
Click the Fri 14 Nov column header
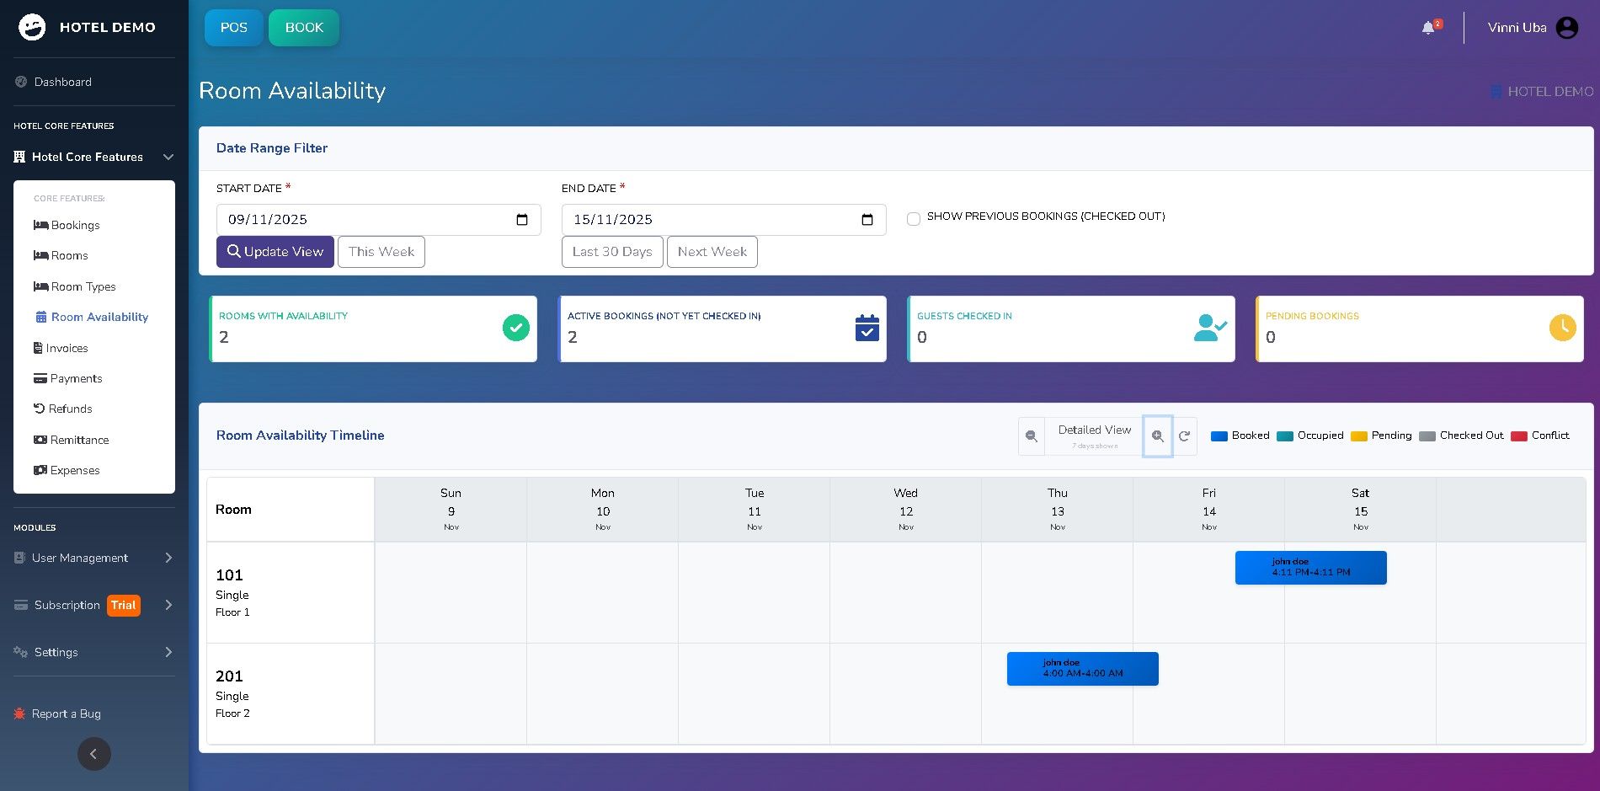coord(1209,510)
